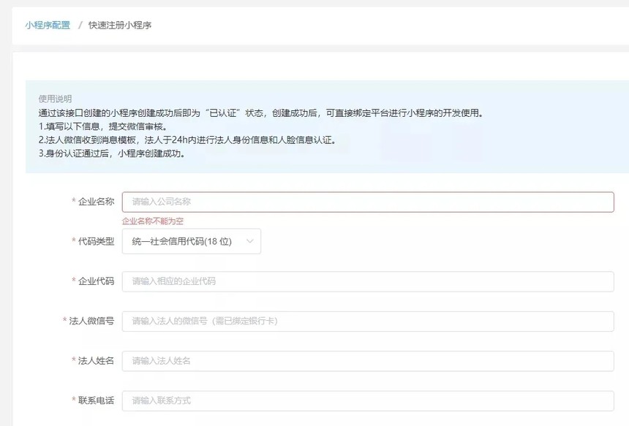
Task: Focus the 法人姓名 text field
Action: (367, 361)
